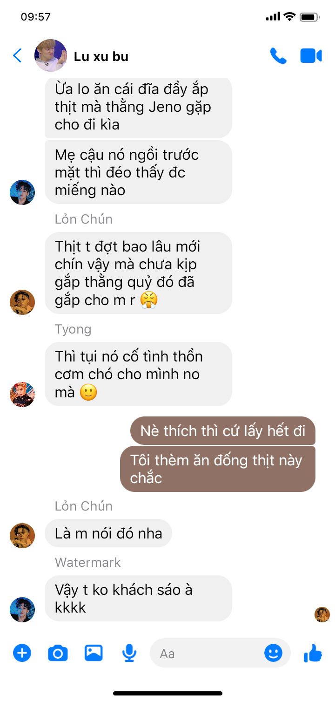Open the photo gallery picker icon

point(94,653)
